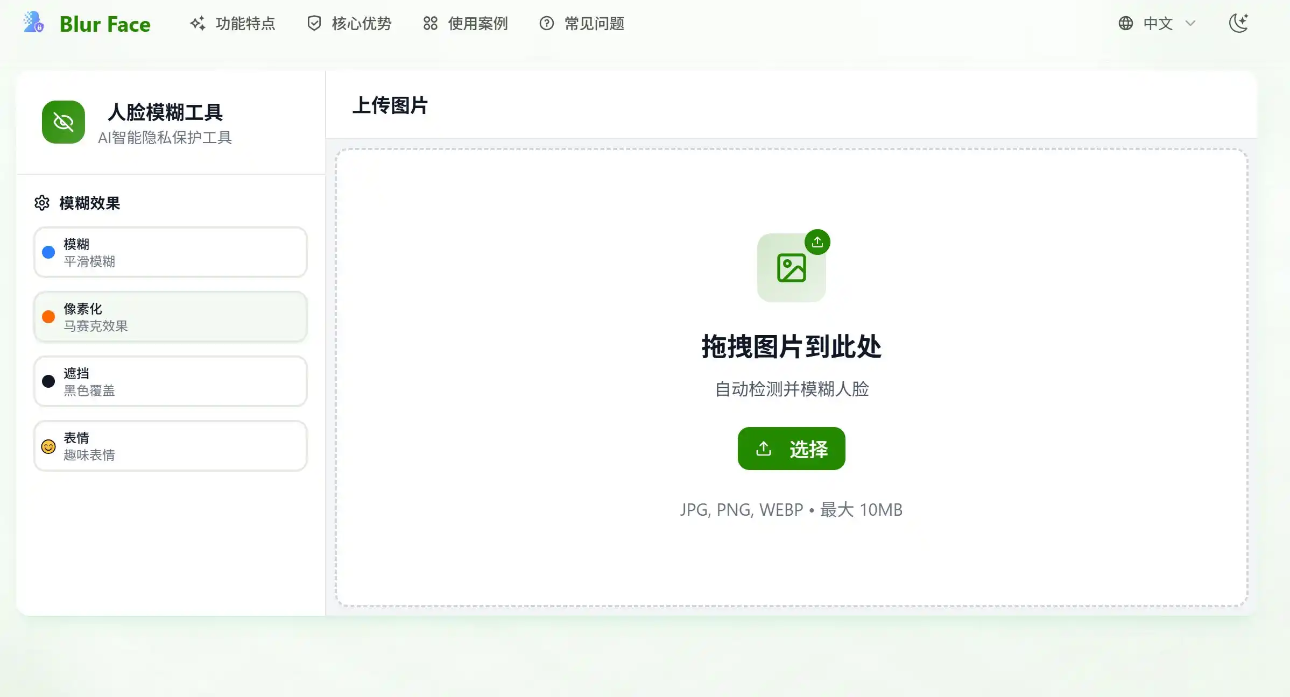Choose the 像素化 马赛克效果 option

click(171, 317)
